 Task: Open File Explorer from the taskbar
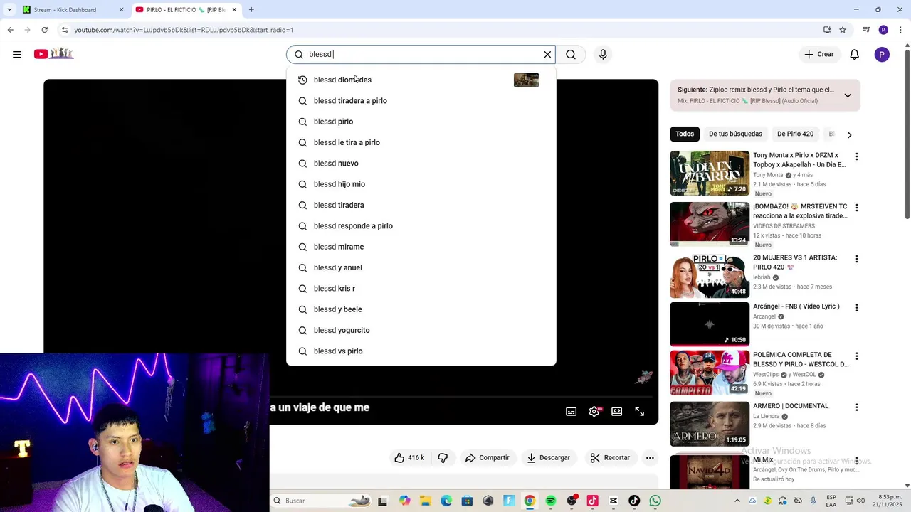pyautogui.click(x=425, y=501)
